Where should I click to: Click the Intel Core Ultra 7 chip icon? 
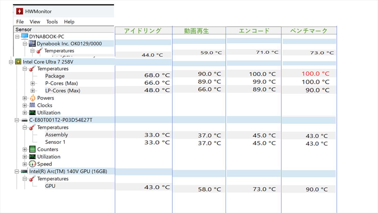pos(18,62)
